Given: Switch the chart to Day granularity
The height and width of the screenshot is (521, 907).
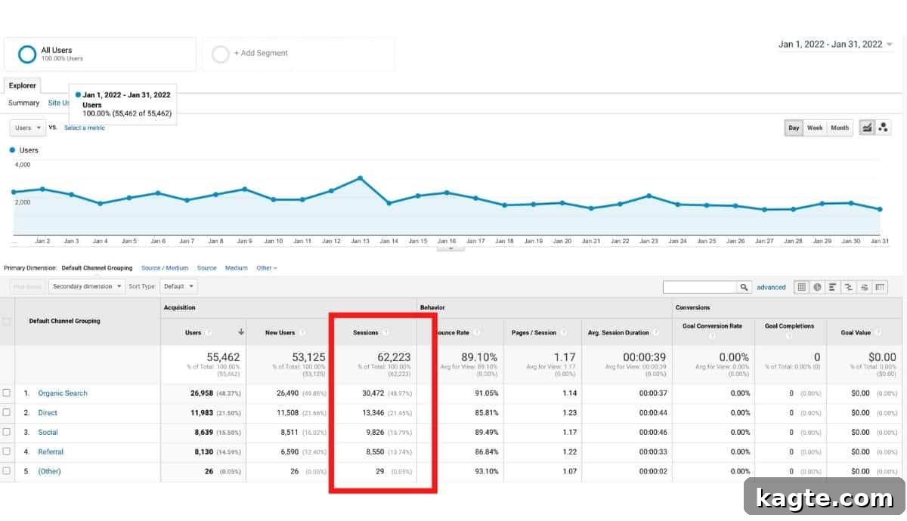Looking at the screenshot, I should (794, 128).
